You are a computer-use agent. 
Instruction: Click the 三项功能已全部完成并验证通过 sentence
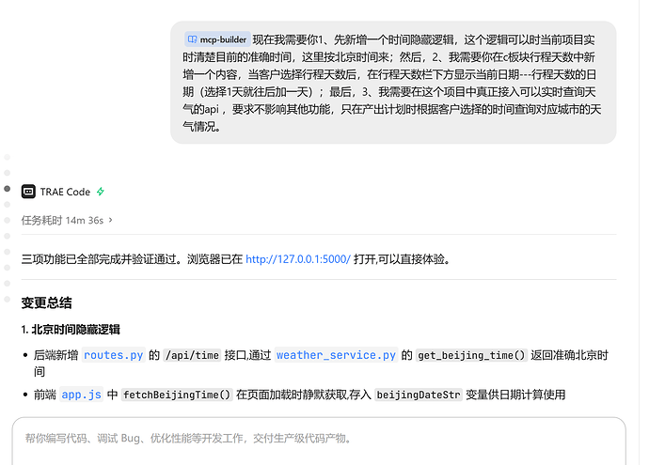pyautogui.click(x=236, y=259)
